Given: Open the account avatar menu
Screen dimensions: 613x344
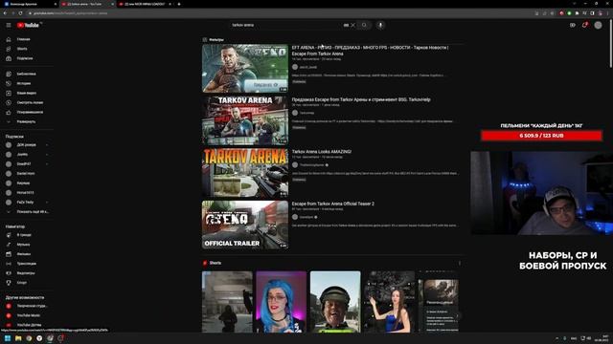Looking at the screenshot, I should pos(598,25).
